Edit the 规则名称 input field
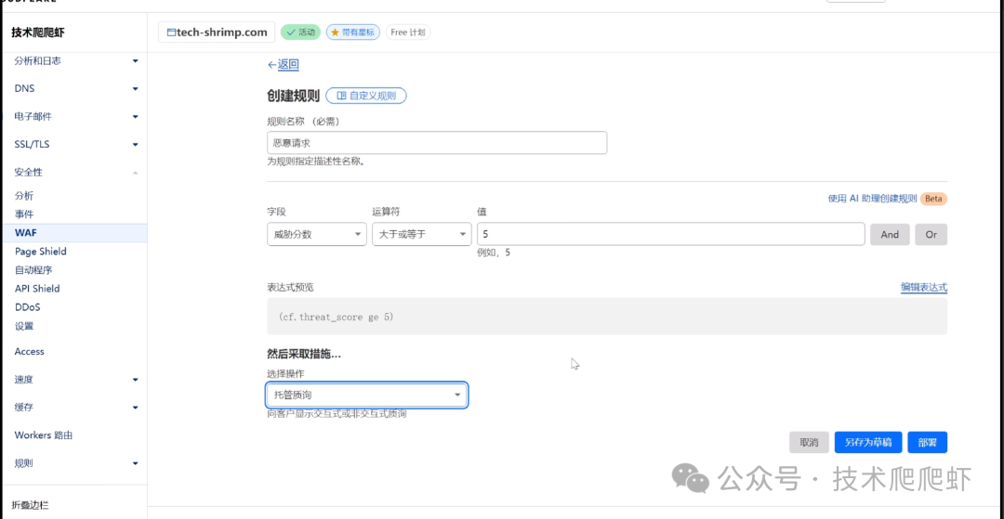 [437, 143]
